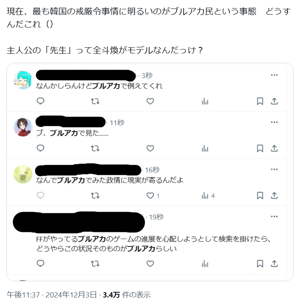Open the green deer avatar profile
The height and width of the screenshot is (308, 300).
[x=23, y=174]
